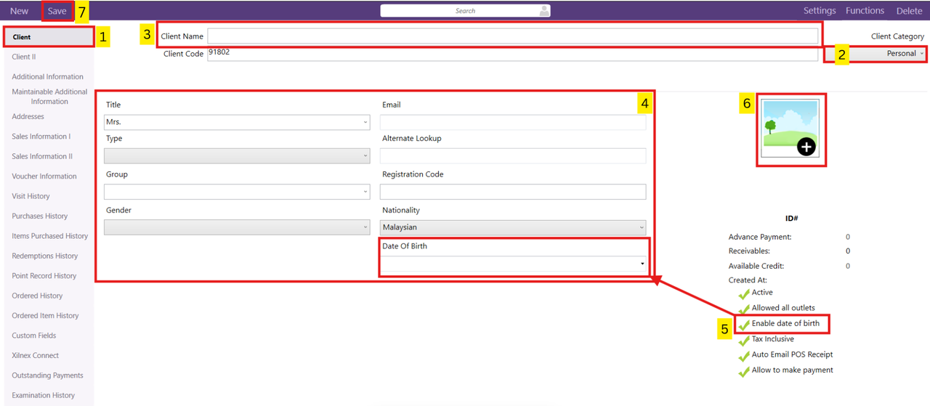This screenshot has height=406, width=930.
Task: Expand the Gender dropdown
Action: point(237,227)
